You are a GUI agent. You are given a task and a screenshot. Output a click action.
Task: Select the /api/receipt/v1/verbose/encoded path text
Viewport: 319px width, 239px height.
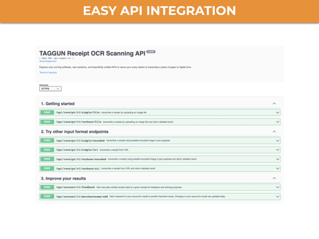[x=81, y=159]
